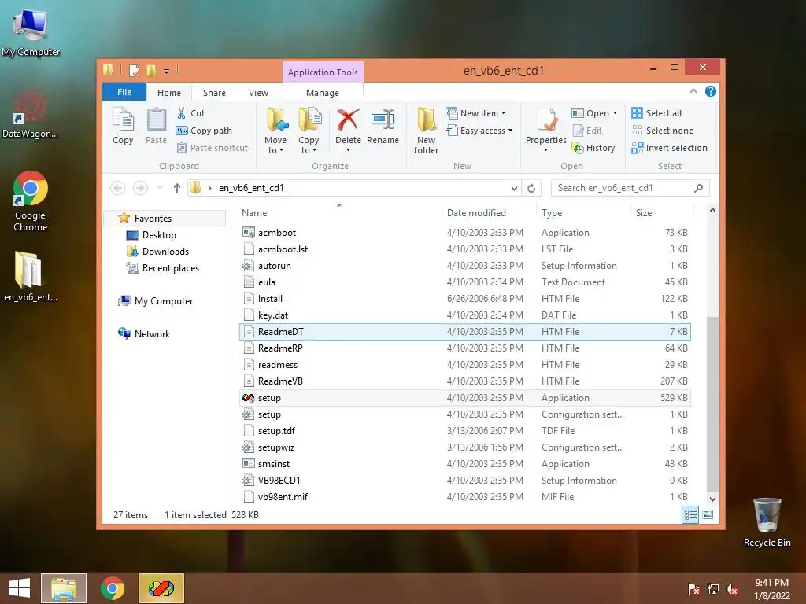Click the red X Delete icon
This screenshot has height=604, width=806.
click(x=348, y=120)
